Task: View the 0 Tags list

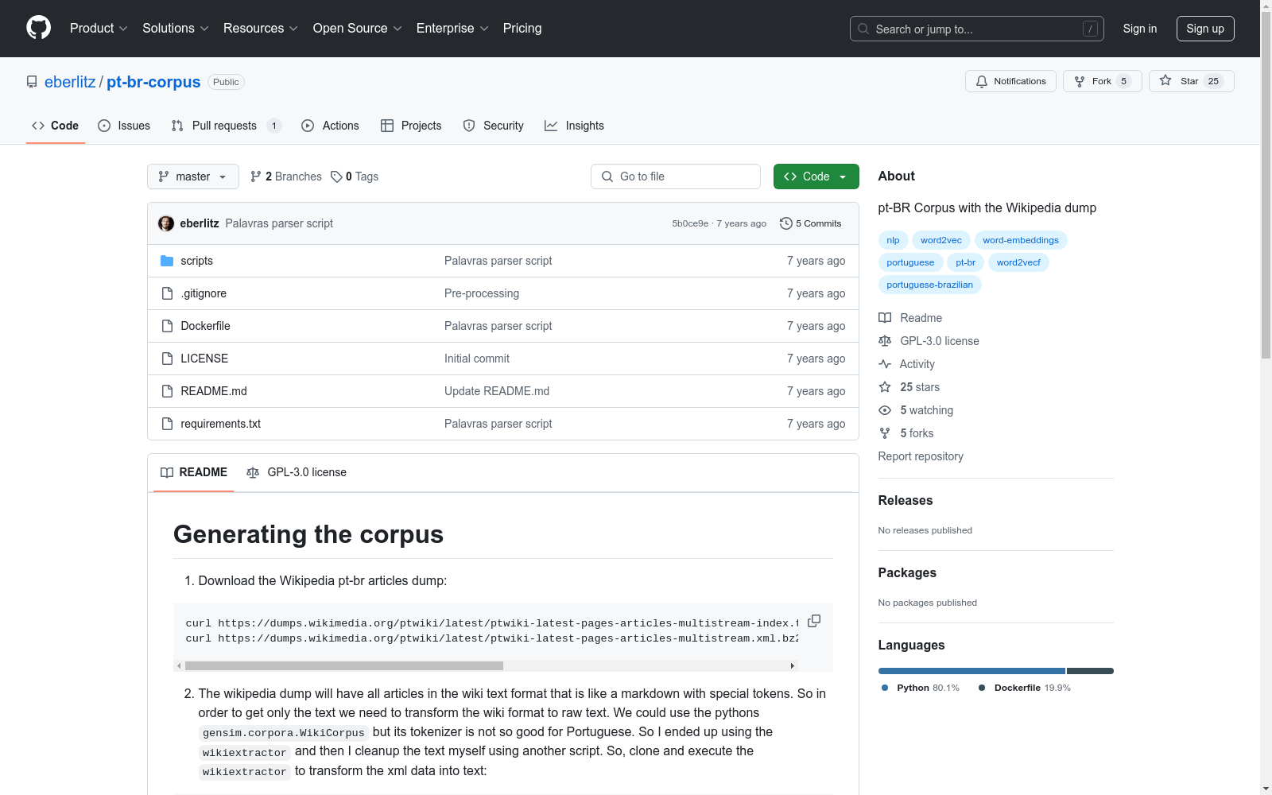Action: tap(355, 176)
